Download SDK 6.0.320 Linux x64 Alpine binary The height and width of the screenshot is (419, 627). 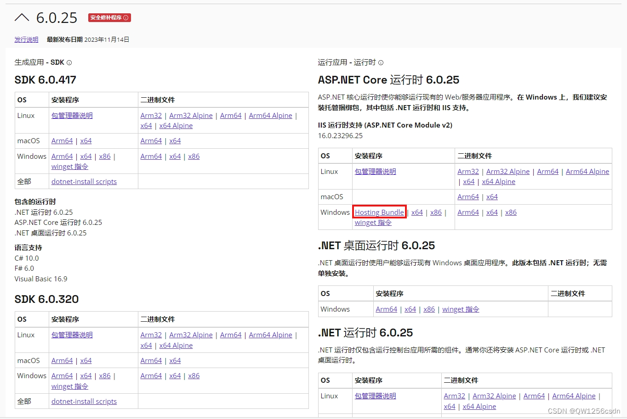coord(176,346)
